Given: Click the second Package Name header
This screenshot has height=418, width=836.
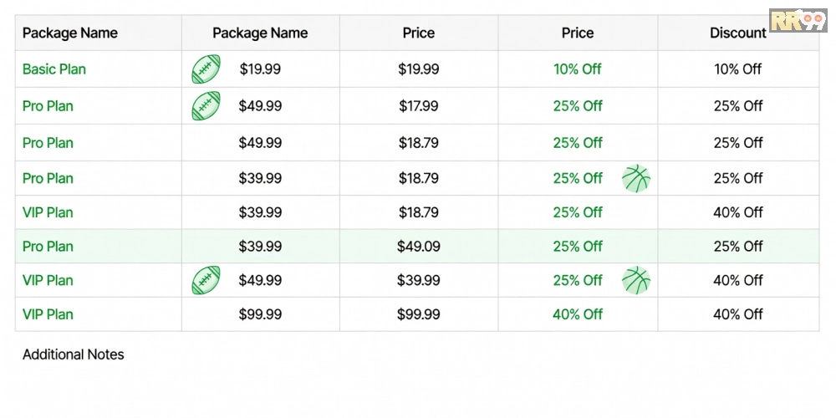Looking at the screenshot, I should click(260, 33).
